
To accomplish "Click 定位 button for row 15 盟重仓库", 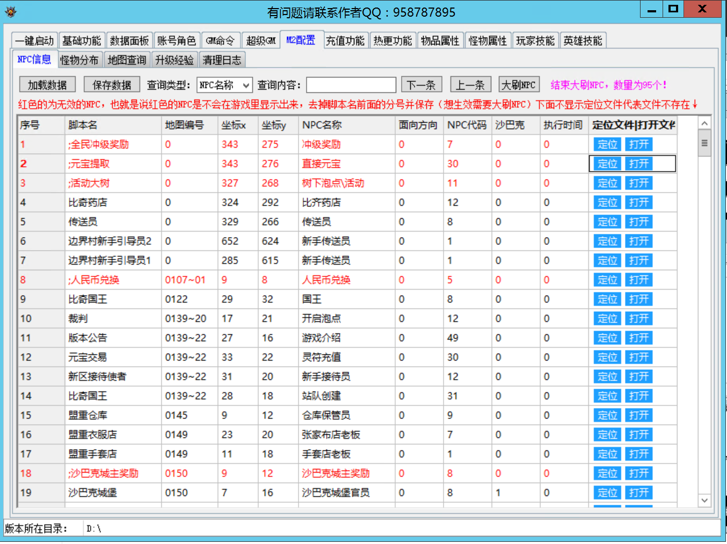I will (x=607, y=416).
